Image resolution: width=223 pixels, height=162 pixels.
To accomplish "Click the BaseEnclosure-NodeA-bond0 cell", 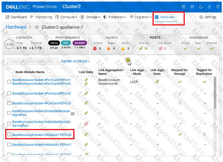I will point(109,82).
